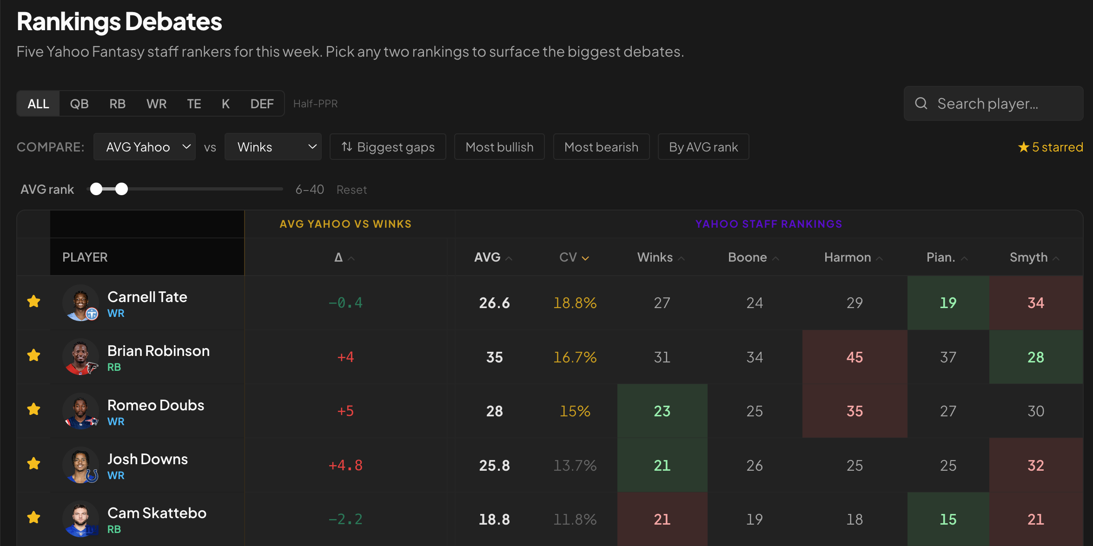Click Romeo Doubs's player avatar
Image resolution: width=1093 pixels, height=546 pixels.
tap(80, 411)
